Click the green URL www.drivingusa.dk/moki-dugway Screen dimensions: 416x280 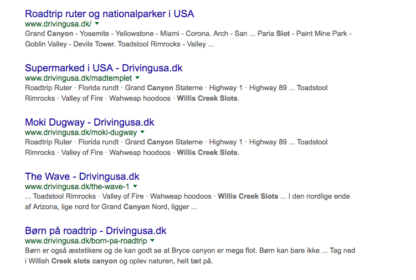[81, 132]
